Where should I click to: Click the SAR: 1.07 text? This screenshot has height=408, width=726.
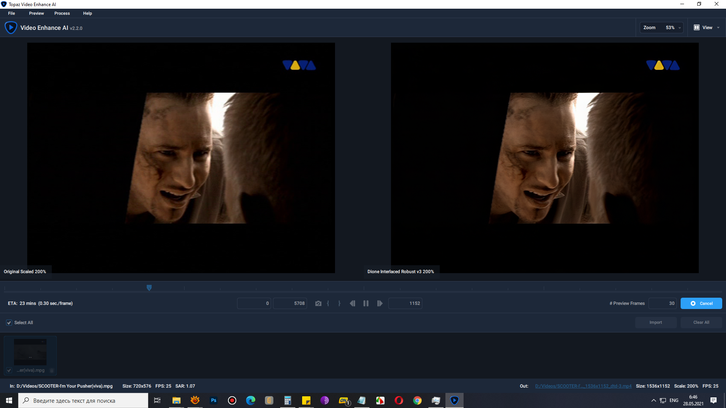(185, 386)
